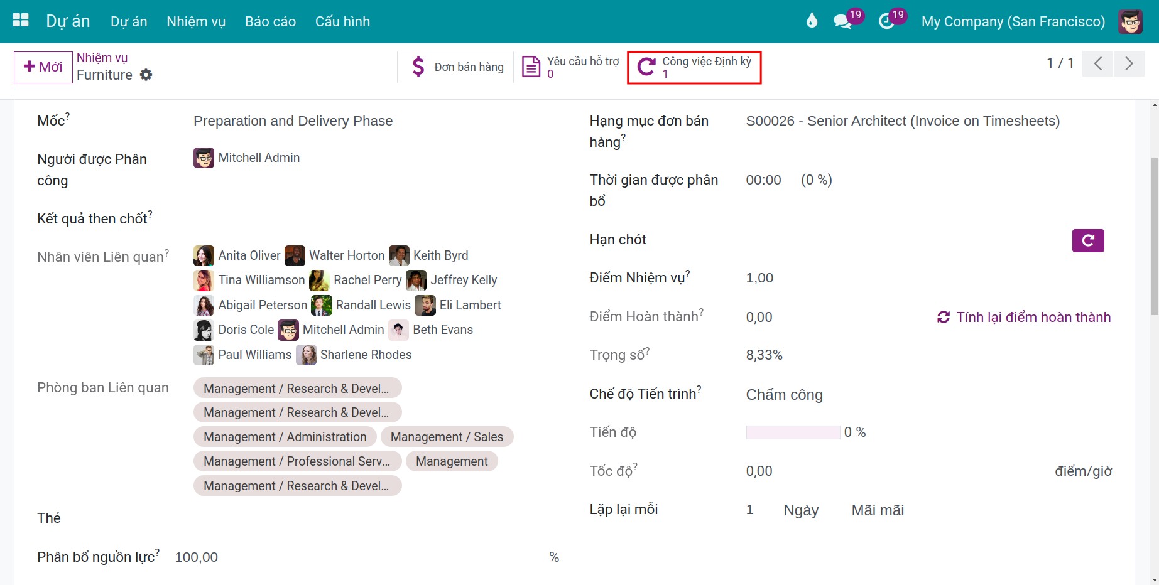Open Công việc Định kỳ smart button
The height and width of the screenshot is (585, 1159).
pos(694,67)
